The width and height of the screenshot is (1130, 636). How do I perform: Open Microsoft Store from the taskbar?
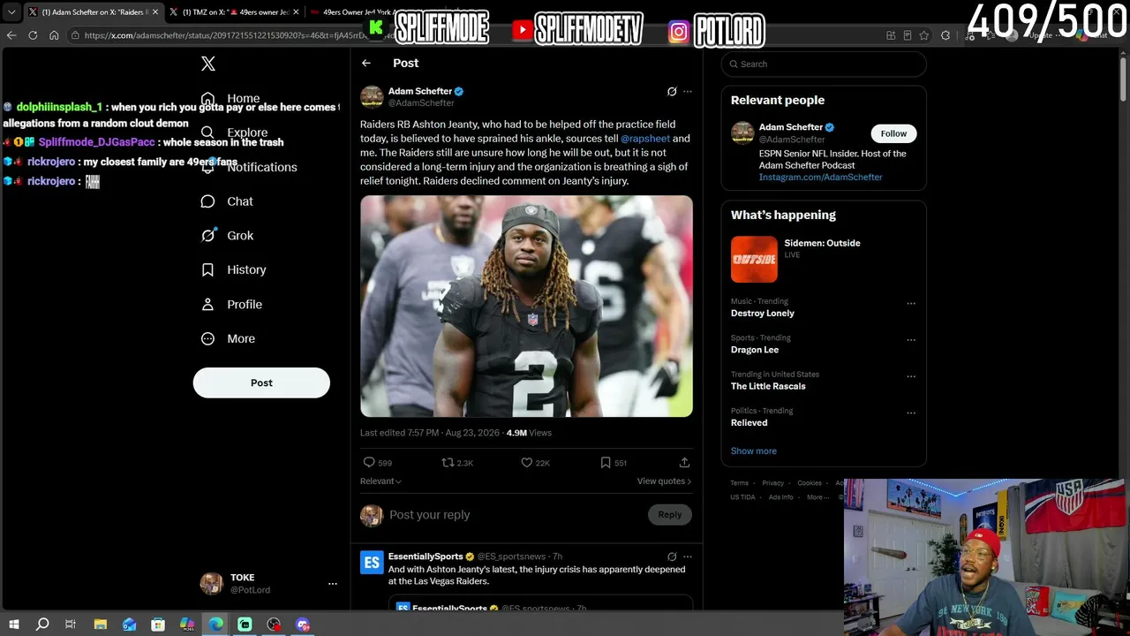tap(158, 625)
